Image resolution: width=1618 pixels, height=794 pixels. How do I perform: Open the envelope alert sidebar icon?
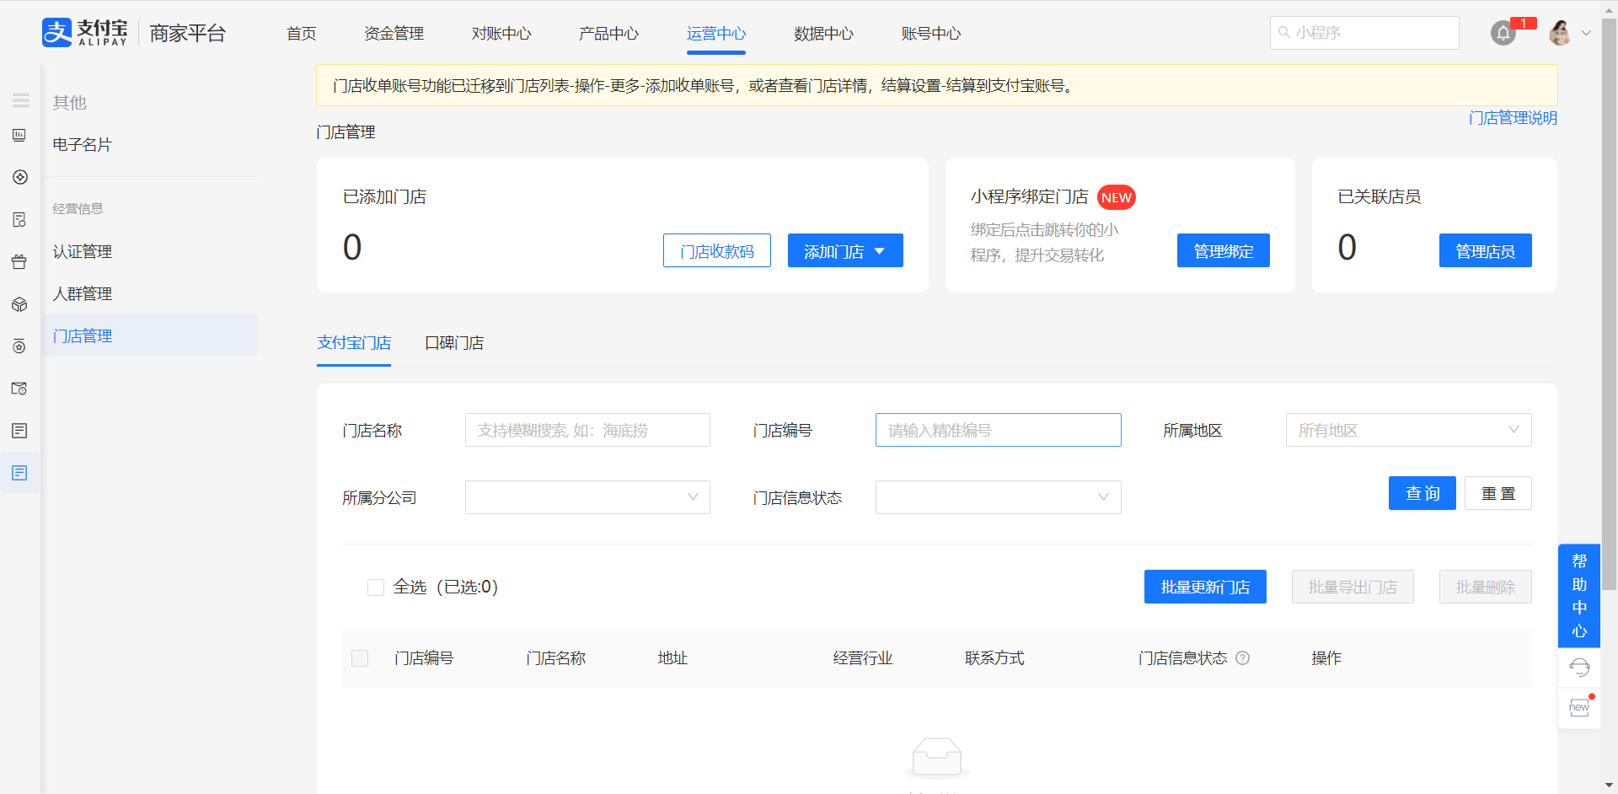tap(19, 389)
